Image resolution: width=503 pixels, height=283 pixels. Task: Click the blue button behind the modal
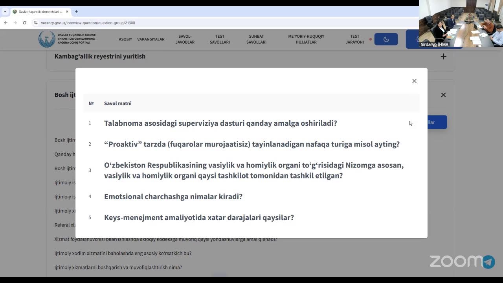[437, 122]
